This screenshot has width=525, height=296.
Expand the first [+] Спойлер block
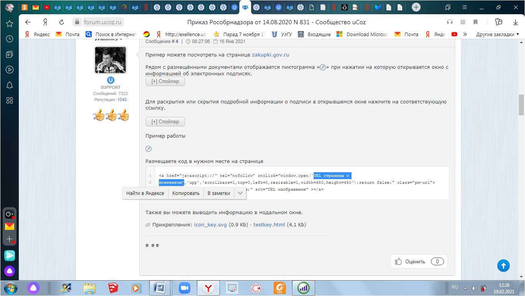165,81
